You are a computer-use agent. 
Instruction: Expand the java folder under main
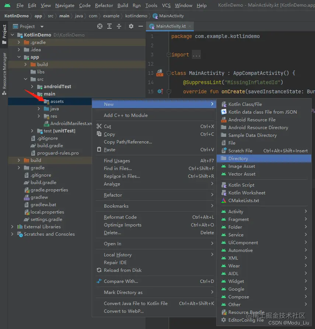click(39, 108)
